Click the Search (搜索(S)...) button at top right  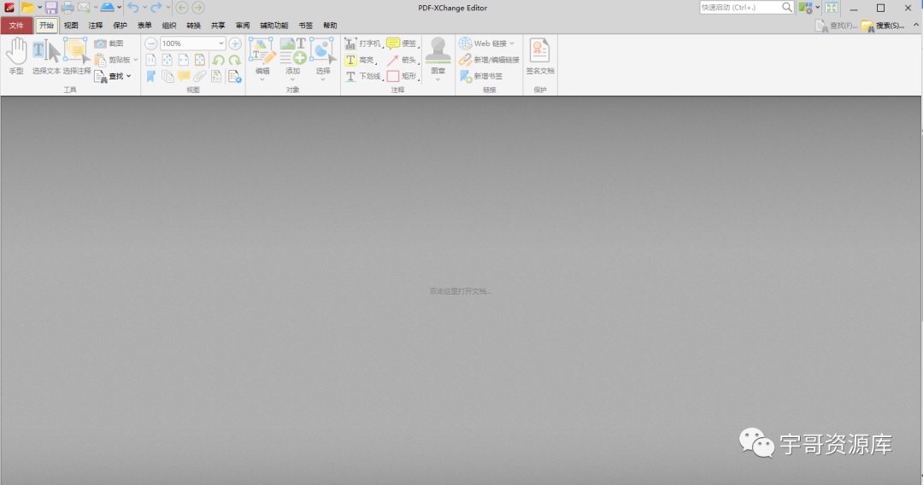(x=883, y=26)
